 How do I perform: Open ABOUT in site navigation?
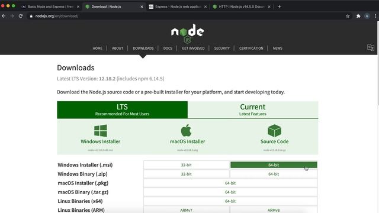click(x=117, y=49)
